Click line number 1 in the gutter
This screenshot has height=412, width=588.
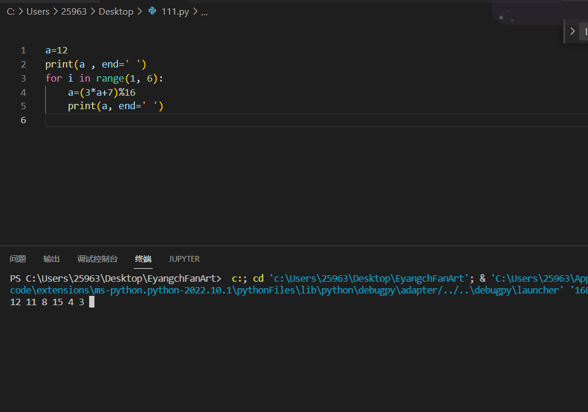click(23, 50)
